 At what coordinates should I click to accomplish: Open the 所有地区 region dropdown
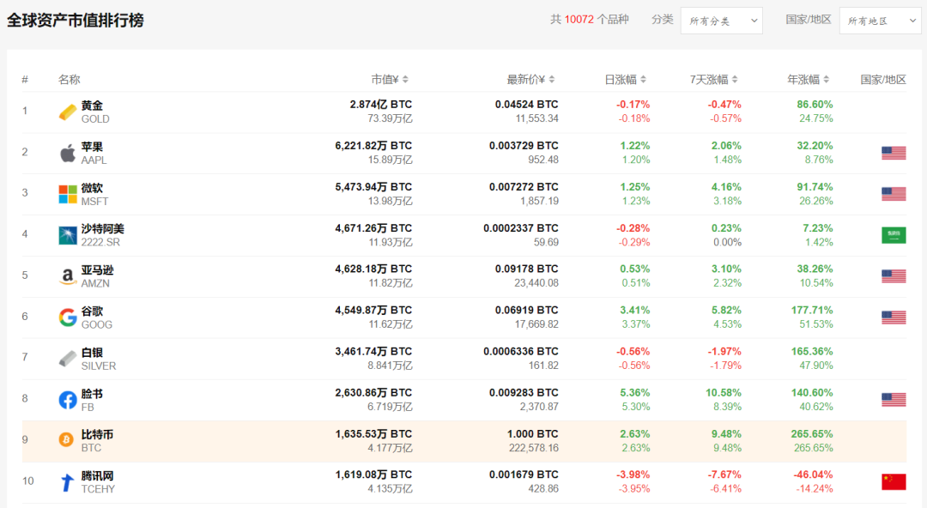coord(880,21)
